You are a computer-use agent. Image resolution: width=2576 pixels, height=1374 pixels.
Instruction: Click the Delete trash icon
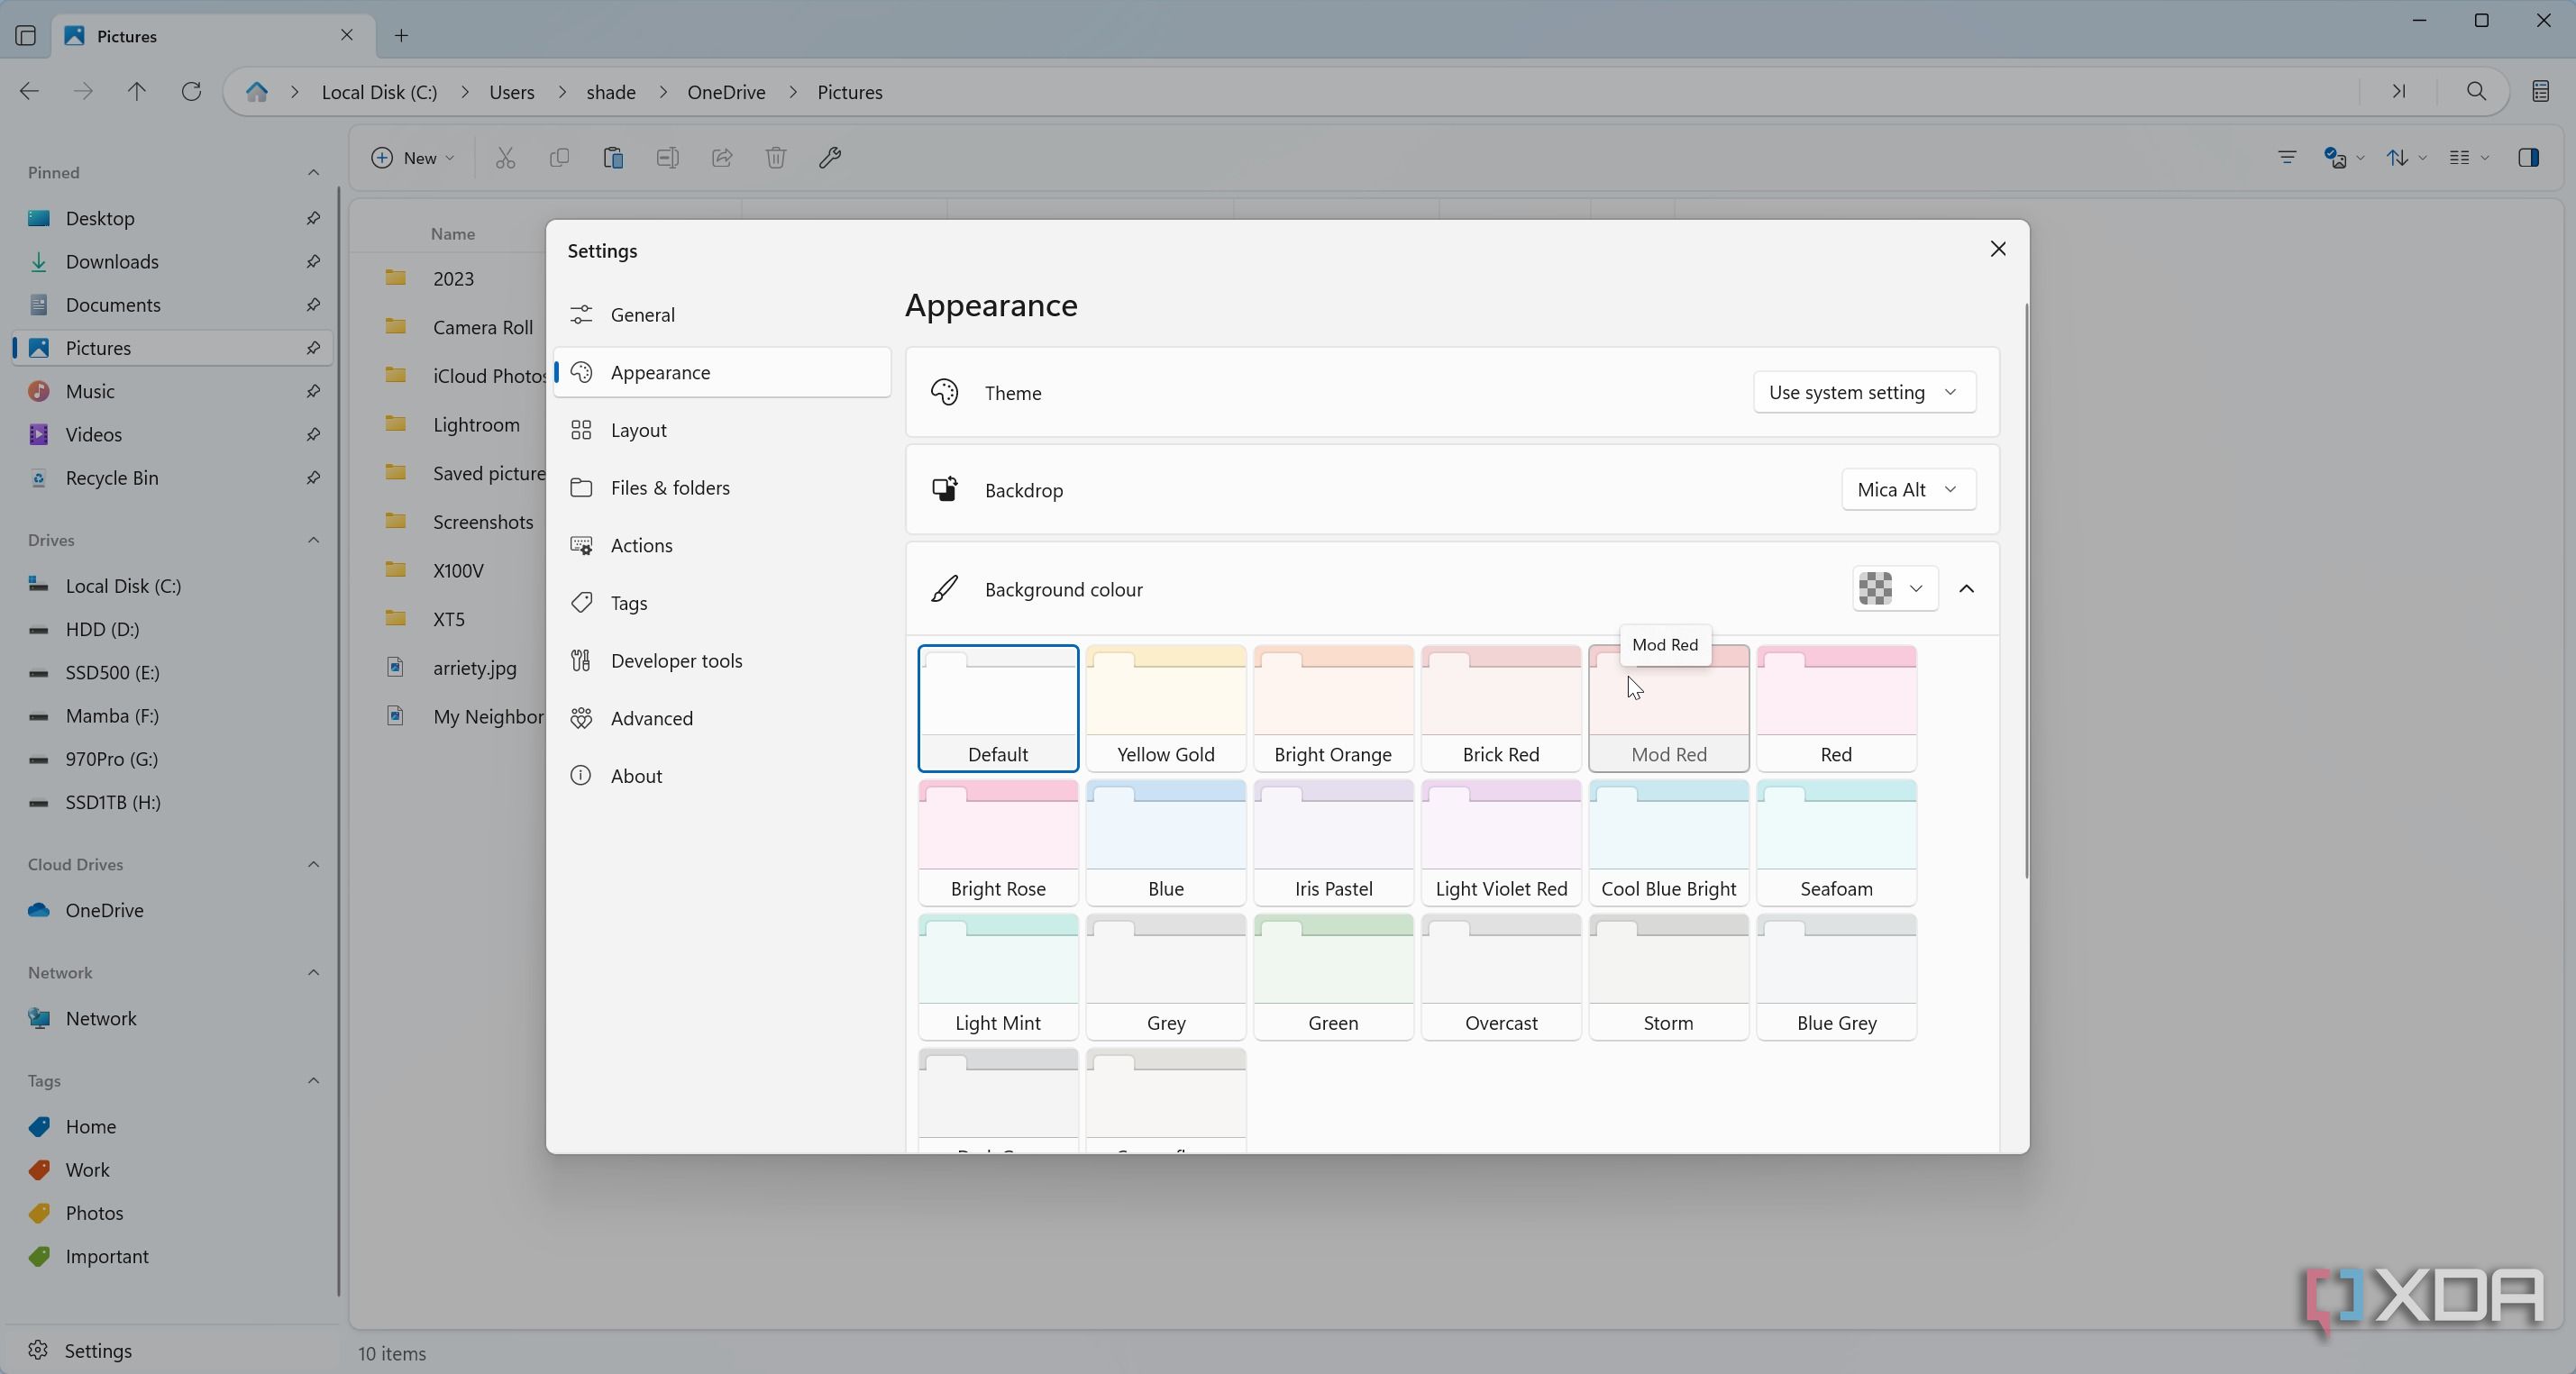pyautogui.click(x=776, y=158)
